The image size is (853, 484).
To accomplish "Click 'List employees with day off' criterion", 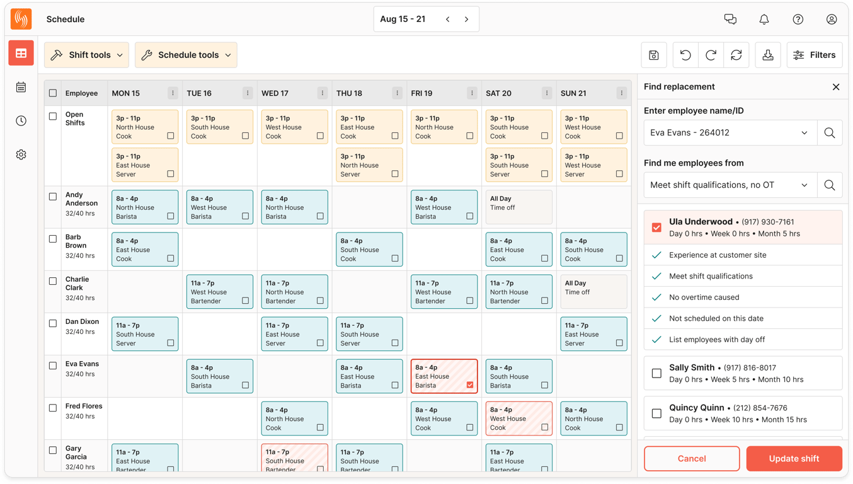I will pyautogui.click(x=743, y=340).
